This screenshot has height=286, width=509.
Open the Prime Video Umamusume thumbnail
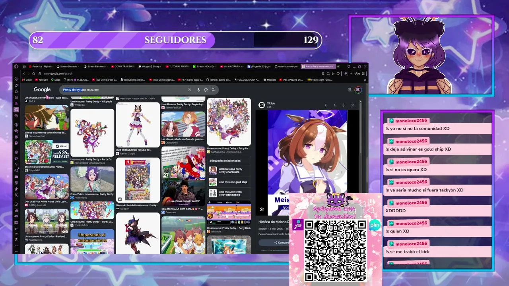click(x=92, y=180)
